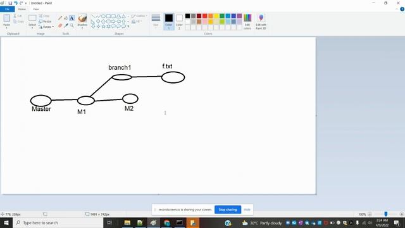
Task: Click the Resize command
Action: point(45,22)
